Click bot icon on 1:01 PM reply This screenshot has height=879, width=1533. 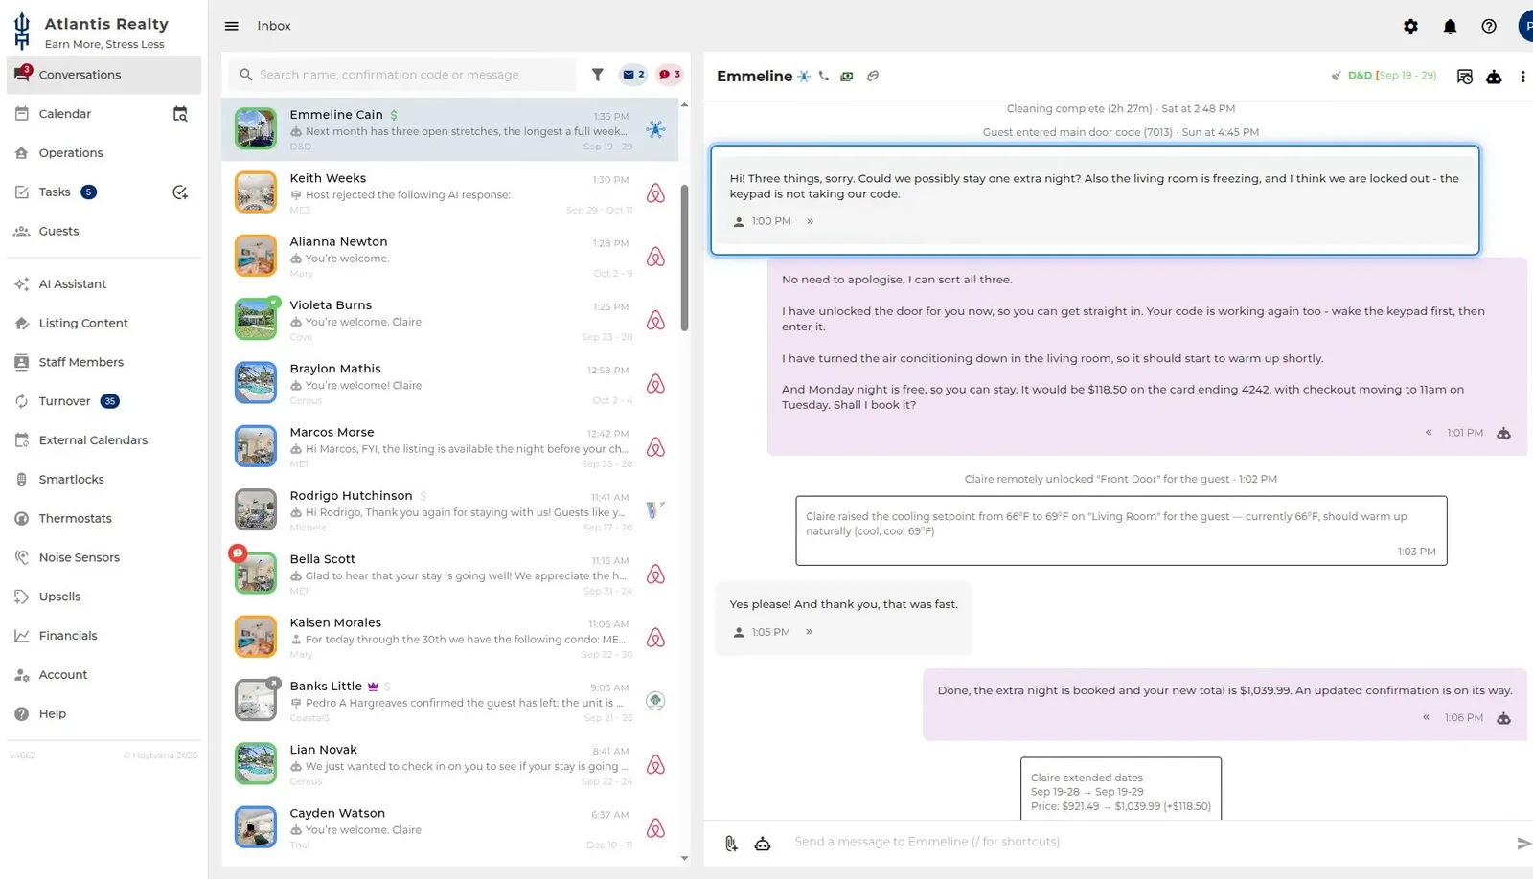pos(1503,434)
